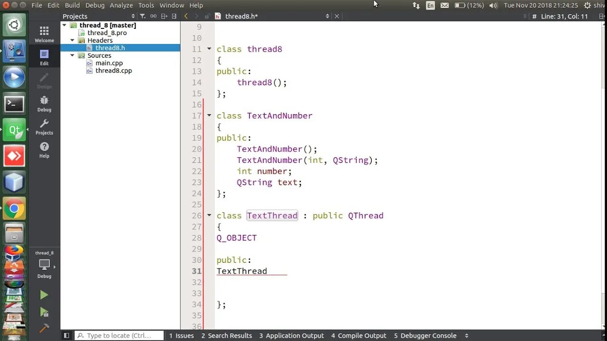
Task: Open the Debug mode in sidebar
Action: 44,104
